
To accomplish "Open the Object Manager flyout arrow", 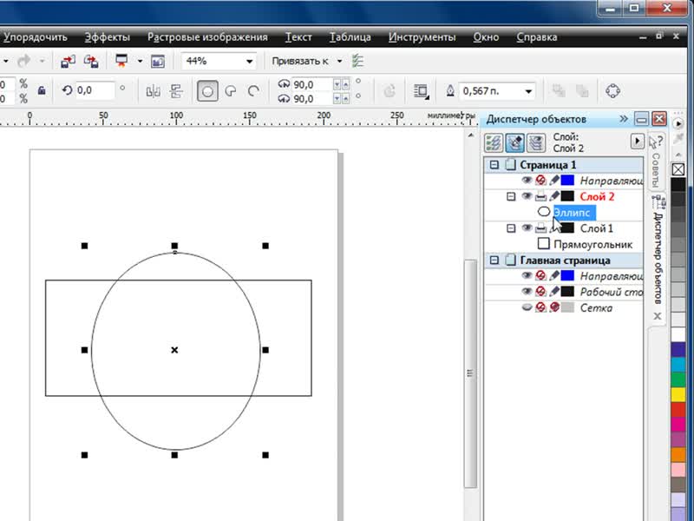I will tap(638, 142).
